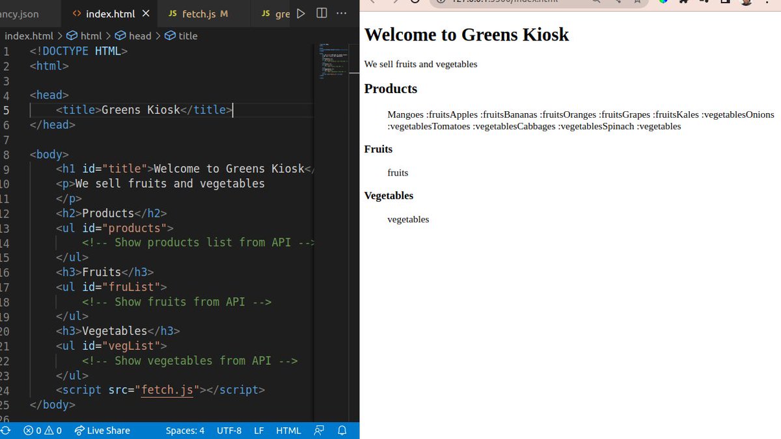Run the file with the play icon
The width and height of the screenshot is (781, 439).
[301, 13]
